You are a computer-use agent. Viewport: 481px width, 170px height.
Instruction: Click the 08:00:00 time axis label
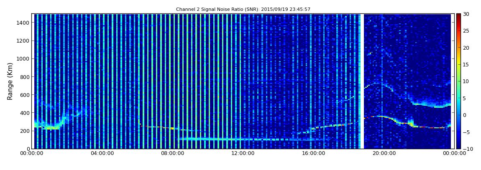click(172, 154)
